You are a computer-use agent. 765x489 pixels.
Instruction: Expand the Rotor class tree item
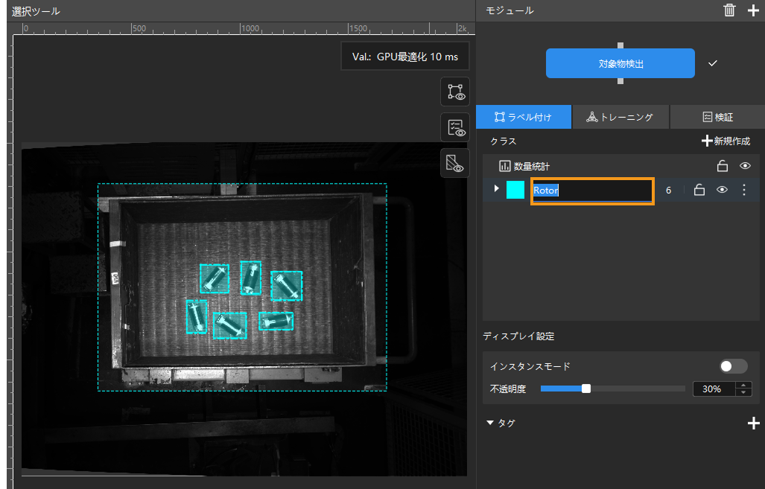point(496,189)
